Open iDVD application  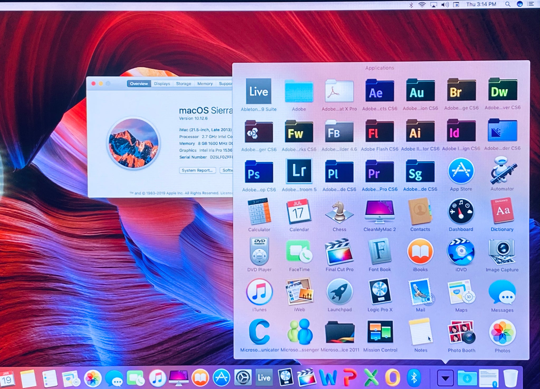(461, 252)
